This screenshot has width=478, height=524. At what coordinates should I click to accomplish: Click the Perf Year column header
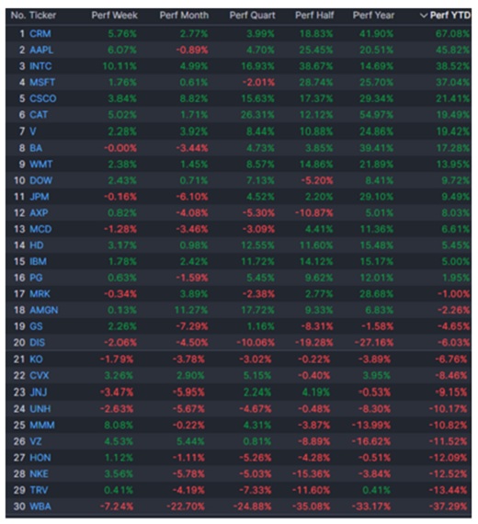coord(373,16)
